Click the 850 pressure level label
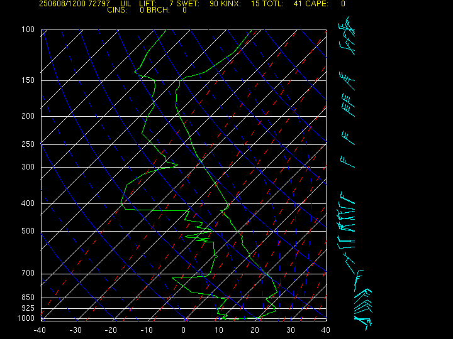 click(28, 297)
